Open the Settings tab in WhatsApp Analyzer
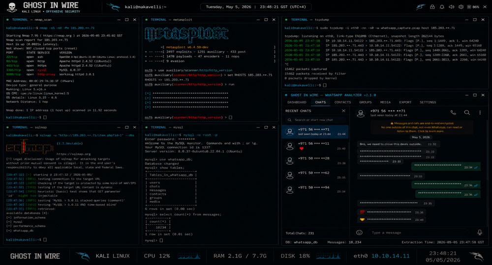Image resolution: width=492 pixels, height=265 pixels. click(428, 102)
